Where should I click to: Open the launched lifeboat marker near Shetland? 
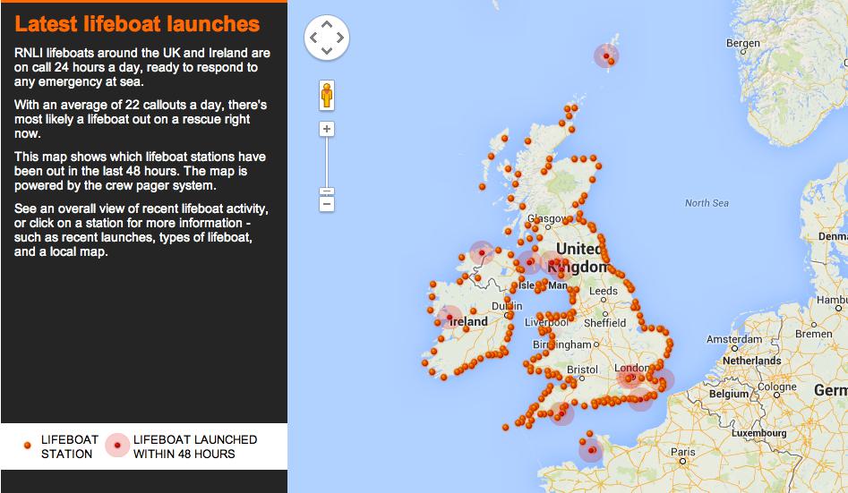point(606,56)
